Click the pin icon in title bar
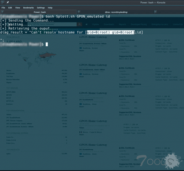184x171 pixels. tap(7, 2)
